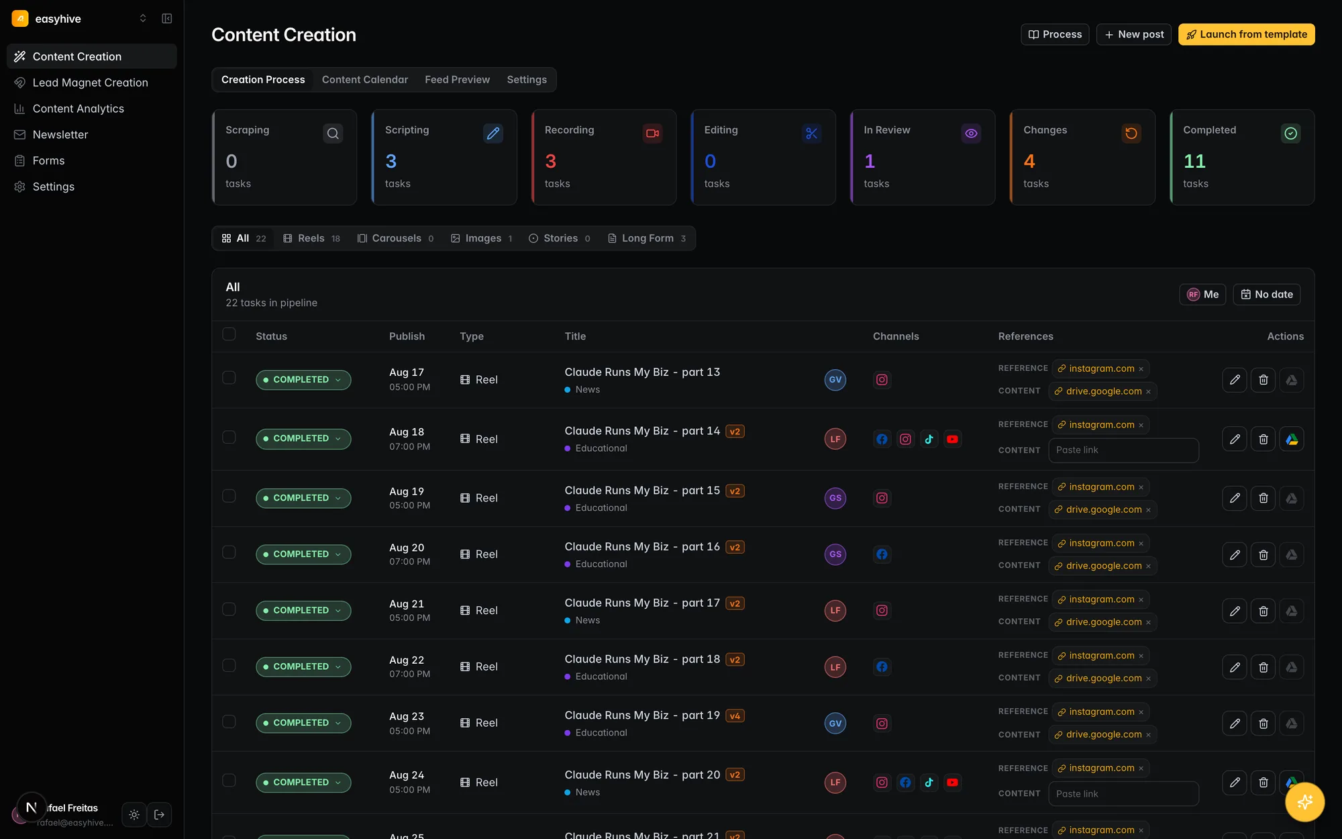Open COMPLETED status dropdown for part 13
Screen dimensions: 1342x839
(303, 380)
